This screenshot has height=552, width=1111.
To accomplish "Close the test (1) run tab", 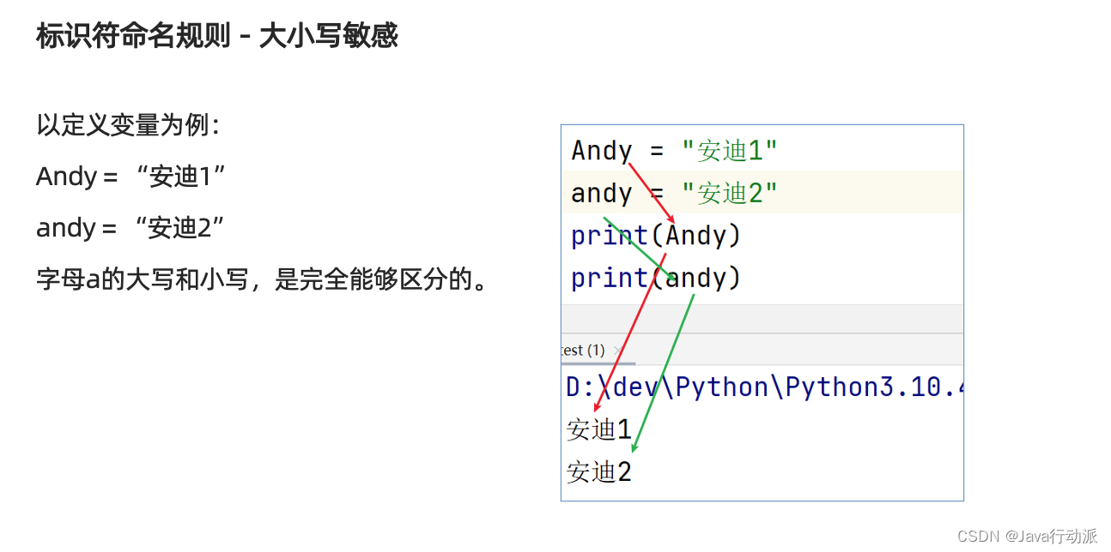I will [x=616, y=351].
